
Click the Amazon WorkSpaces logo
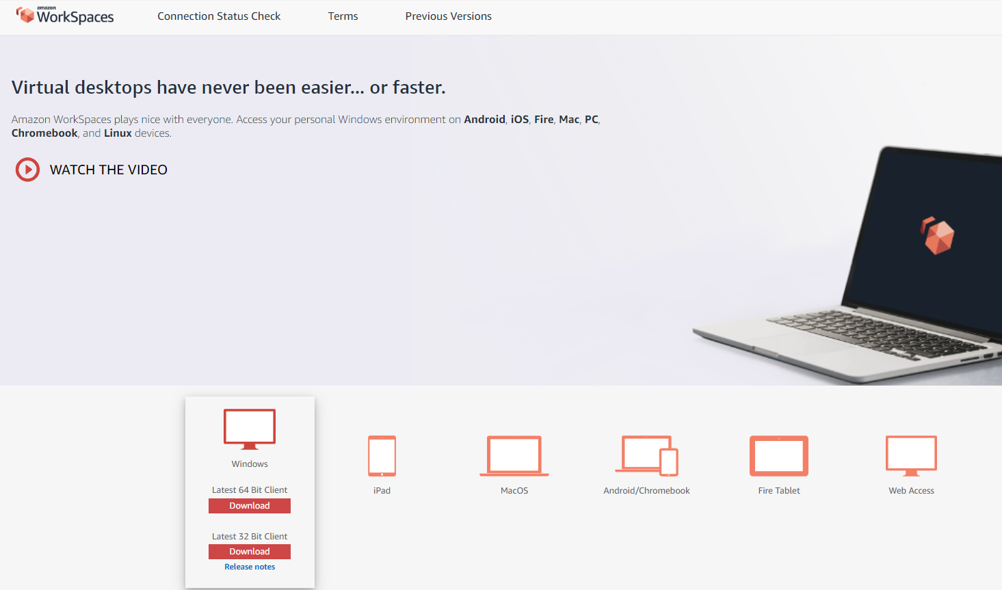tap(65, 15)
